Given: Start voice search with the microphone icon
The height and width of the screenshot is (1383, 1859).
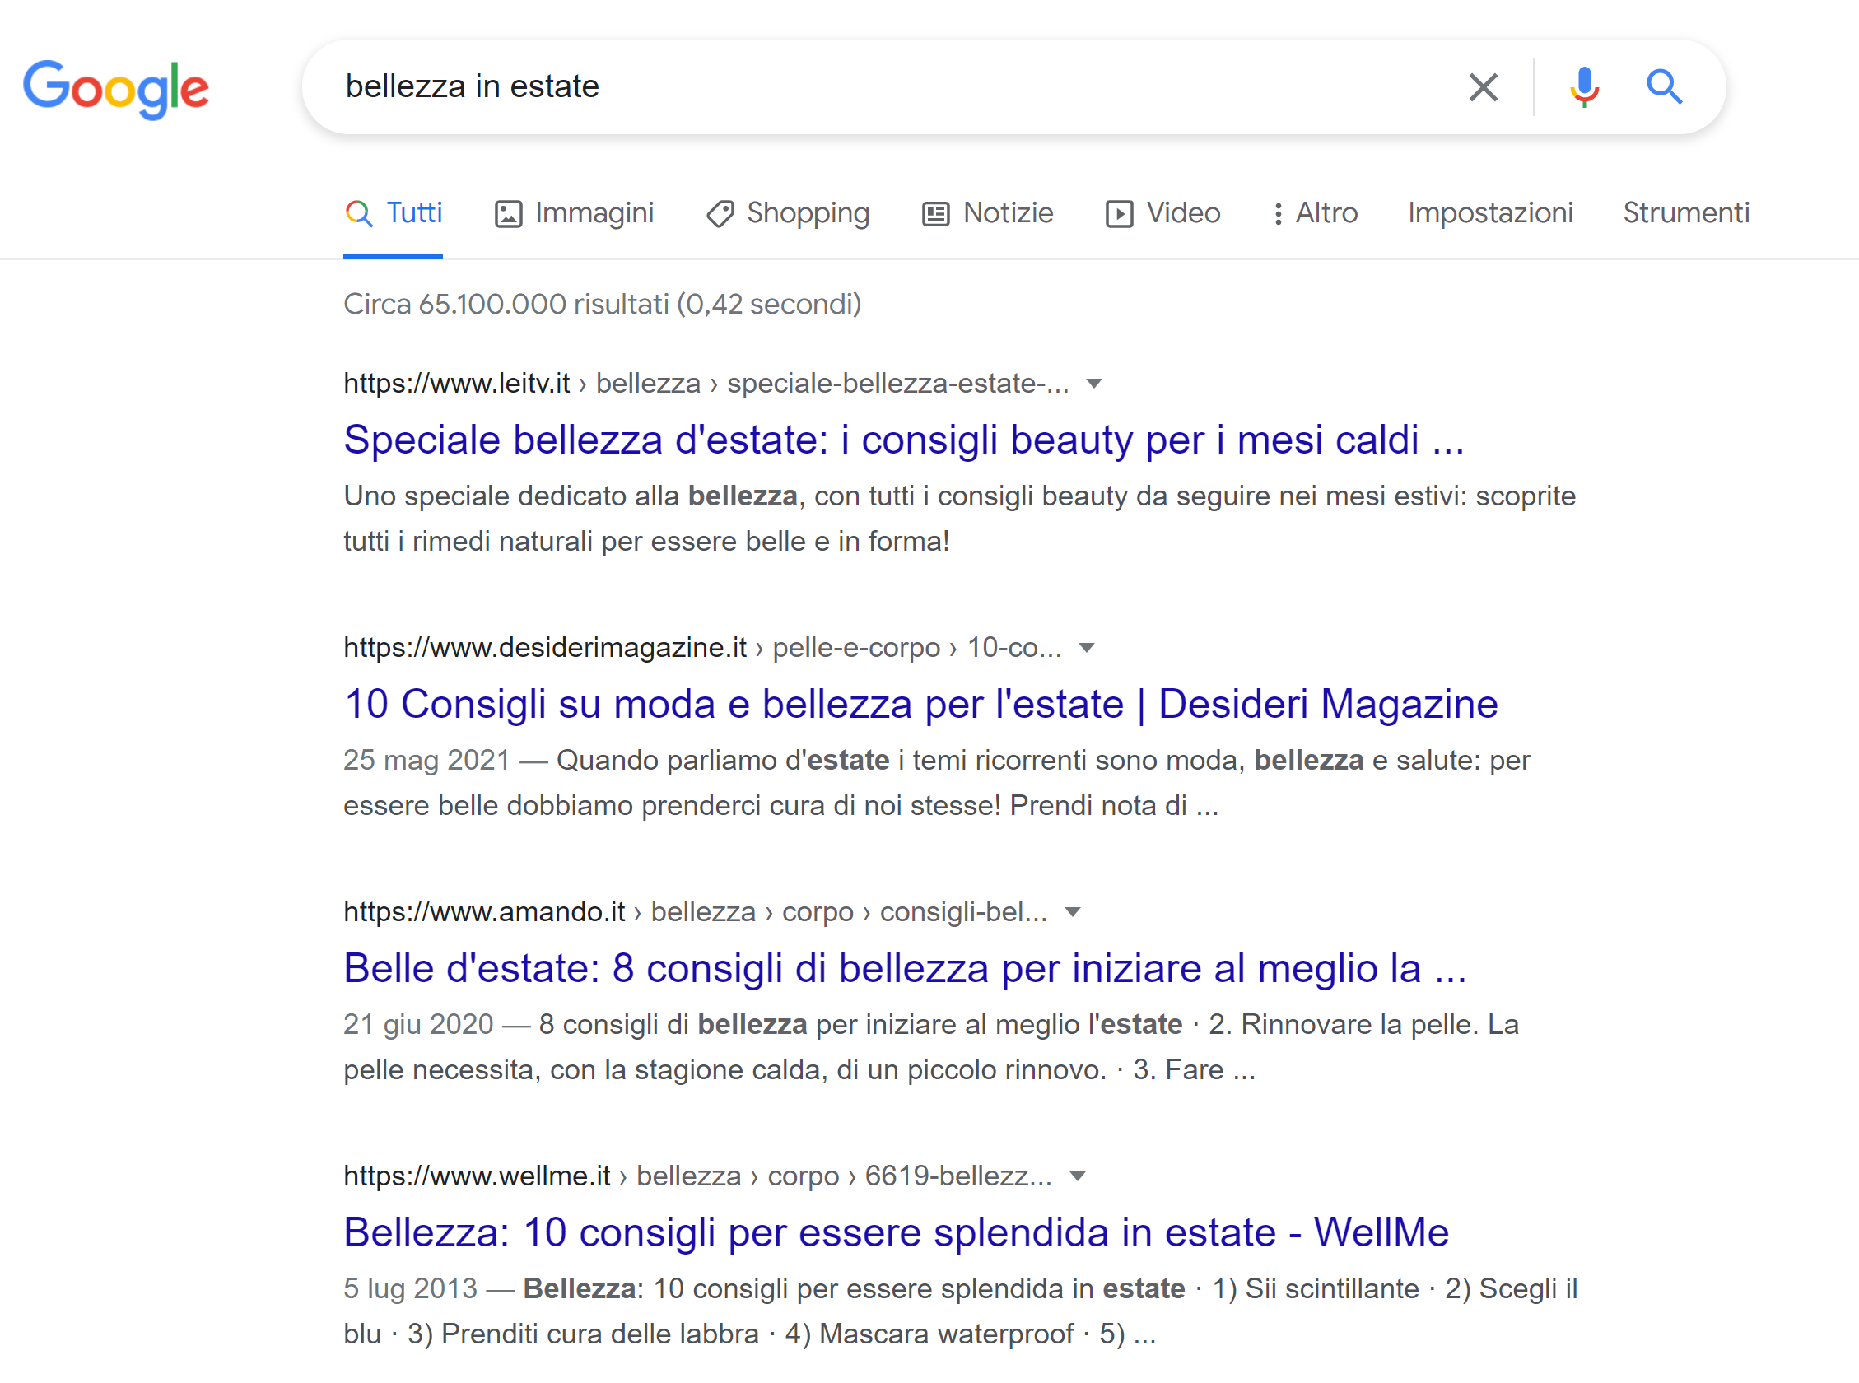Looking at the screenshot, I should [x=1584, y=87].
